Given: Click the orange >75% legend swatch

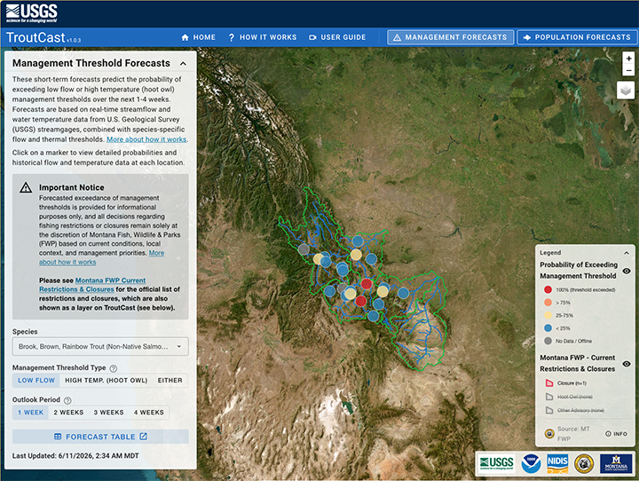Looking at the screenshot, I should click(x=548, y=303).
